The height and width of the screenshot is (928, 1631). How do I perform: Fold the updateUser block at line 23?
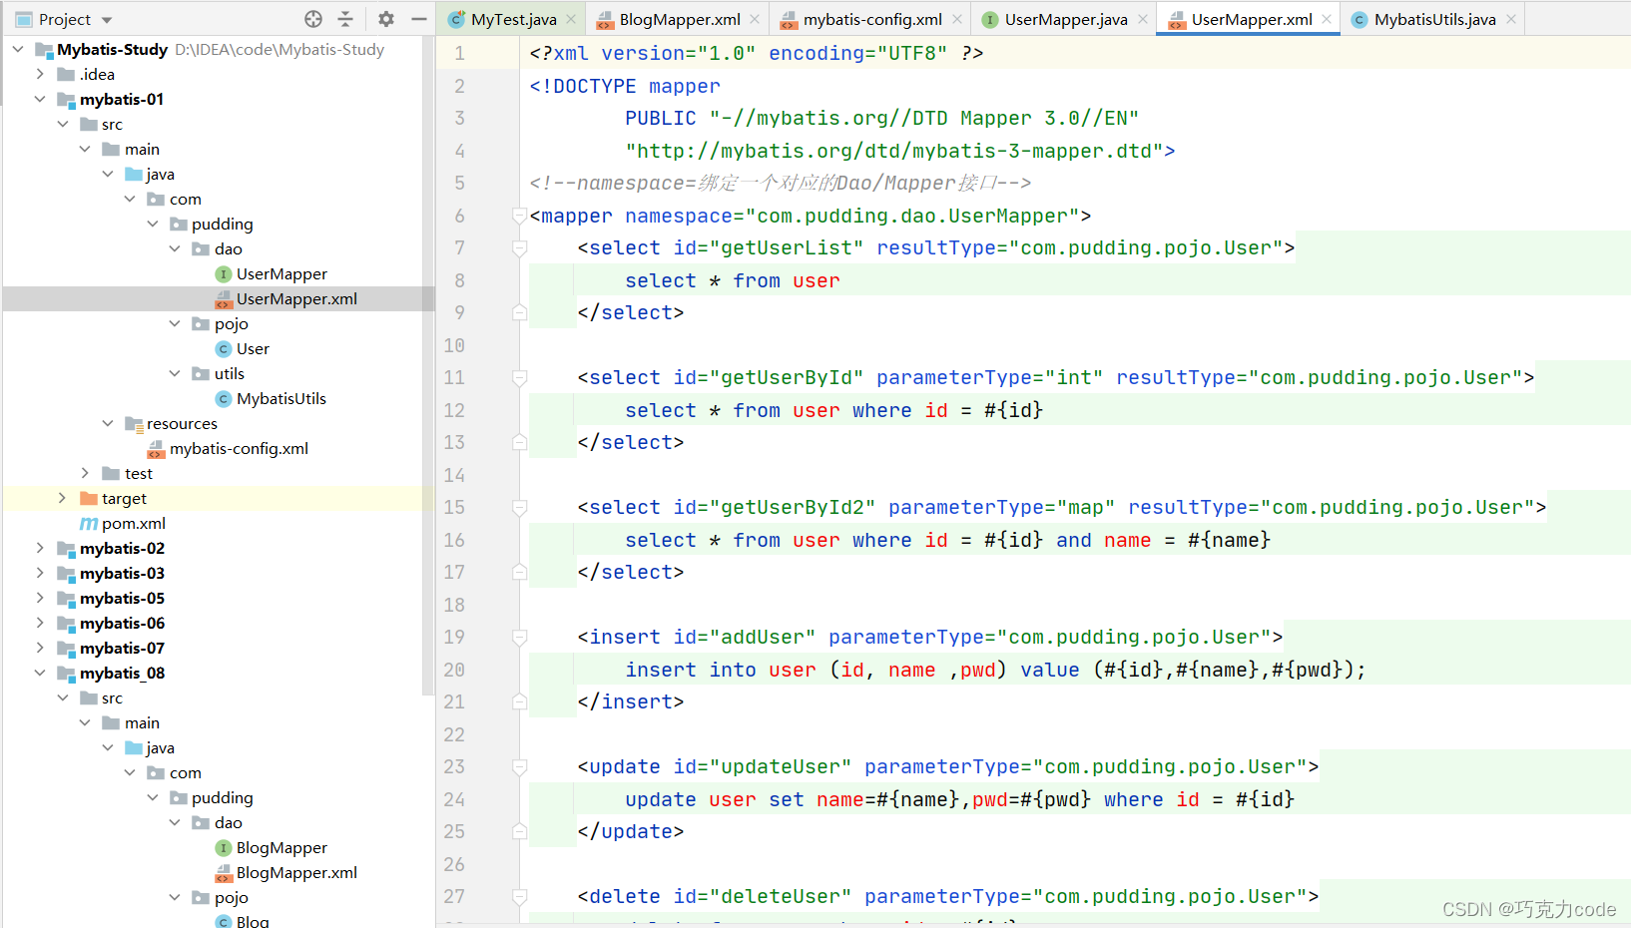pos(519,766)
